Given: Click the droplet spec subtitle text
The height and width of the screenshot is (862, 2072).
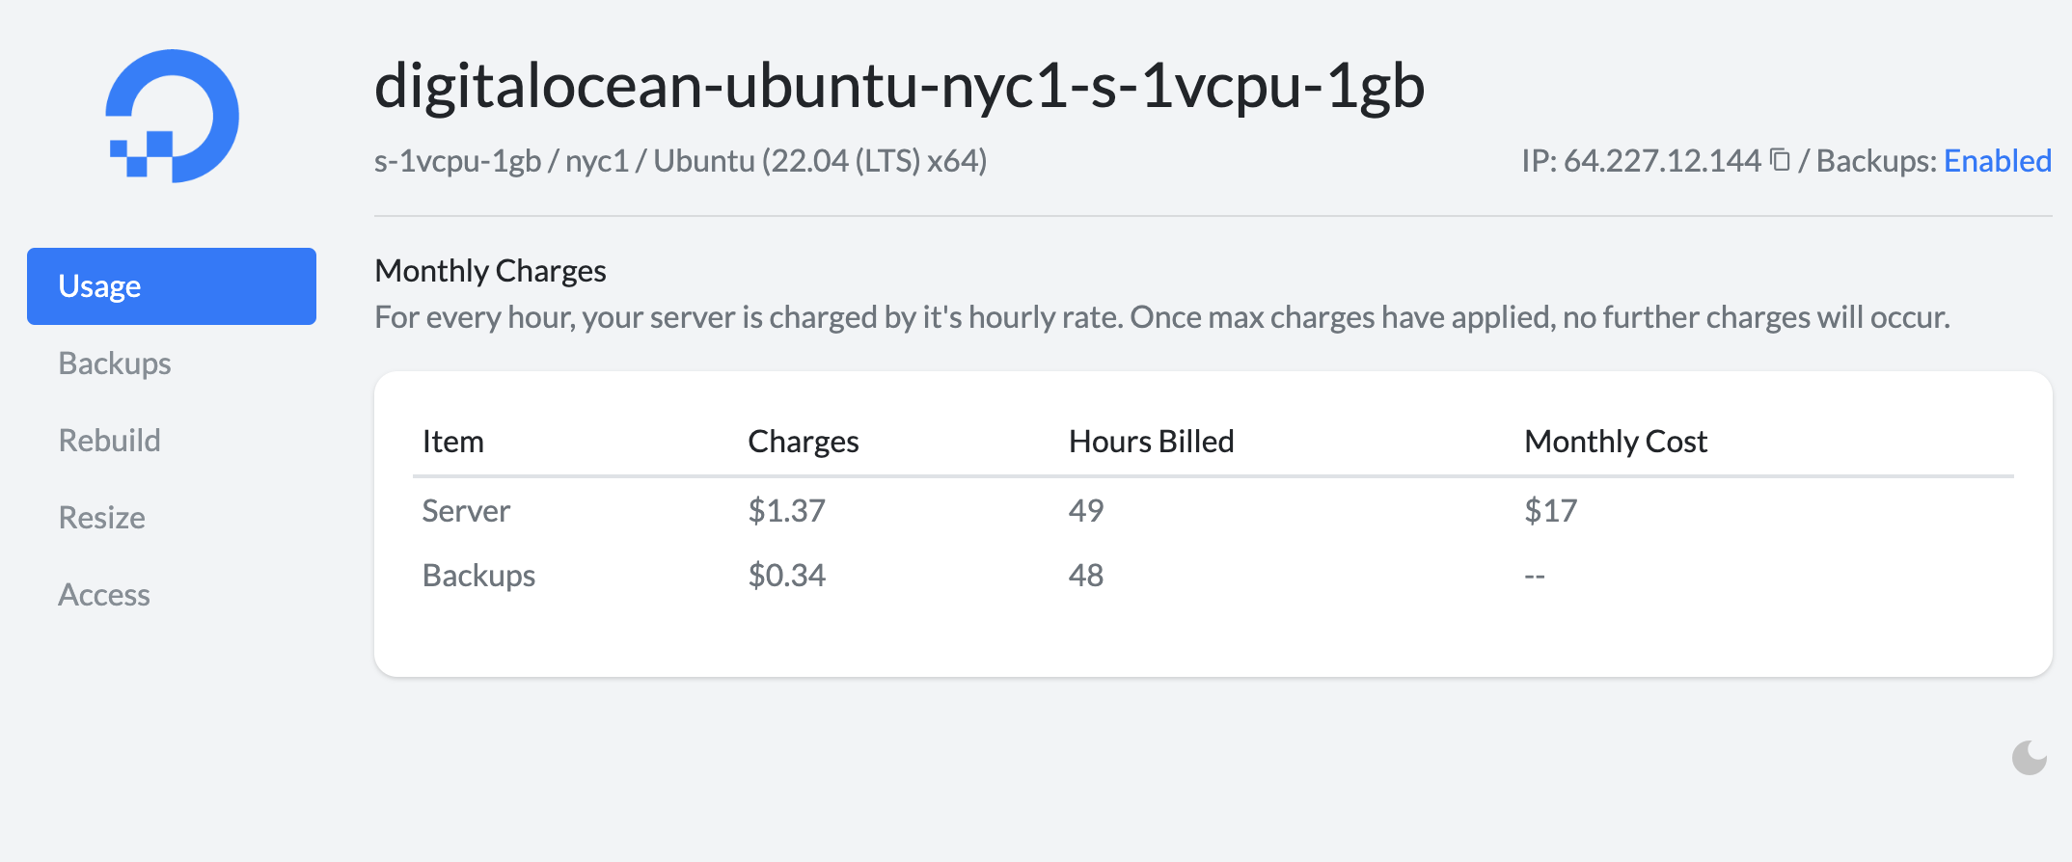Looking at the screenshot, I should coord(680,160).
